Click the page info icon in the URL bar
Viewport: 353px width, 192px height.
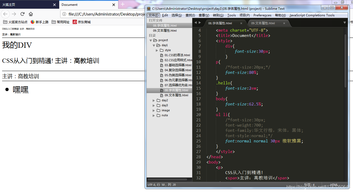coord(64,14)
